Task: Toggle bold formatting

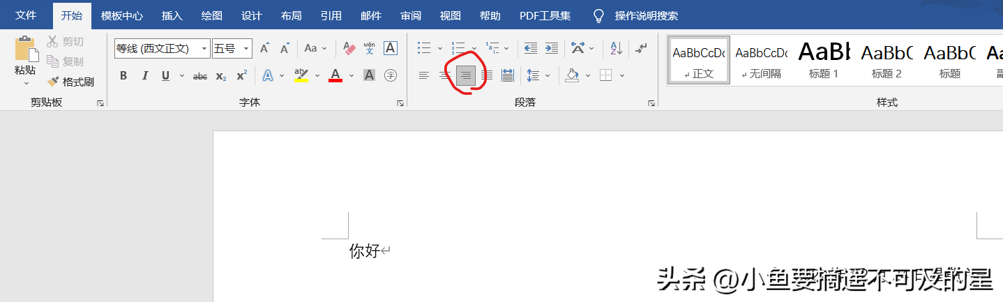Action: click(x=123, y=75)
